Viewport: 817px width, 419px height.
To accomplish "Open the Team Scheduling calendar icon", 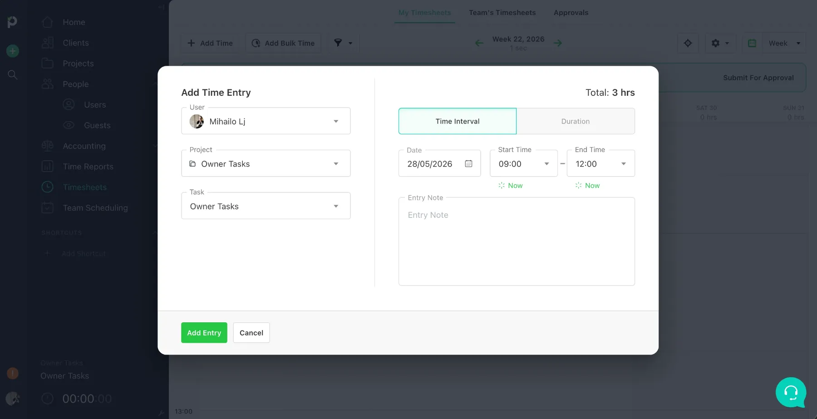I will click(48, 207).
